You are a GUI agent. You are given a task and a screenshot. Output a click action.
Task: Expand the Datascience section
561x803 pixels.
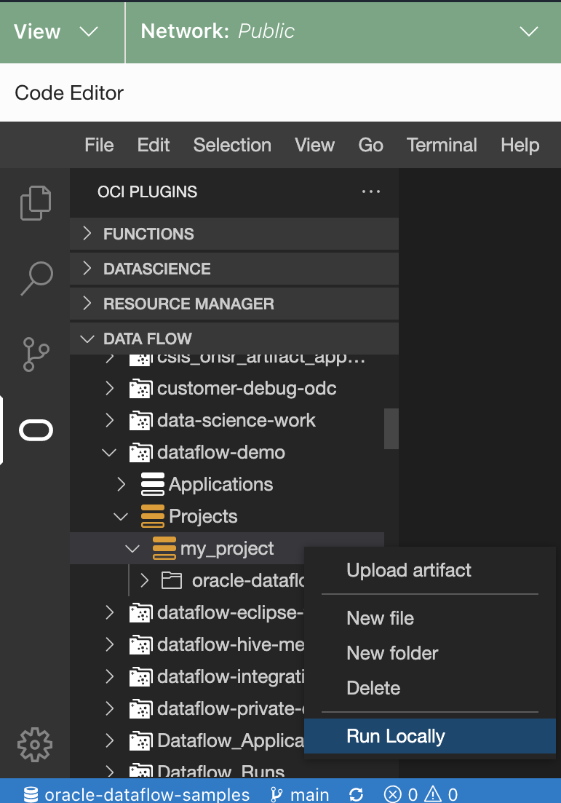[156, 269]
